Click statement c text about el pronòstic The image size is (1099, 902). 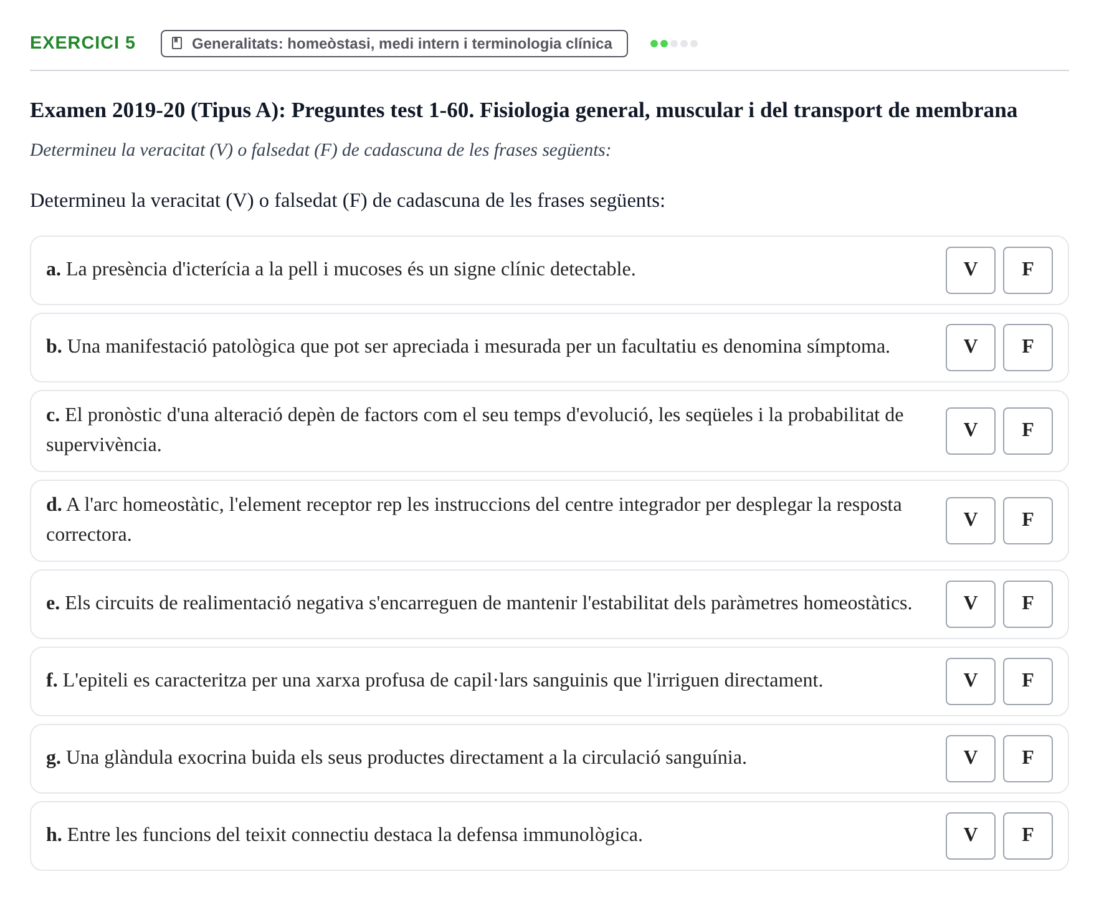475,430
